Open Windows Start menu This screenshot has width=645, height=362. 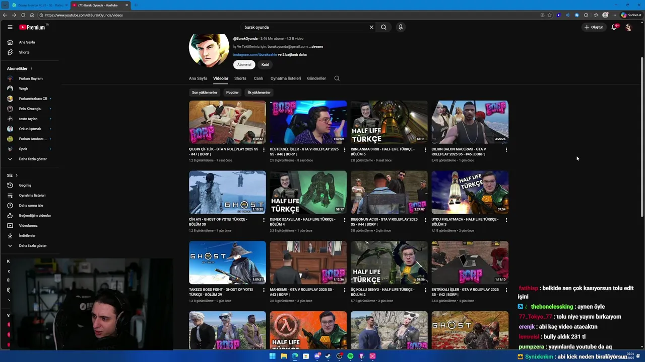coord(273,356)
